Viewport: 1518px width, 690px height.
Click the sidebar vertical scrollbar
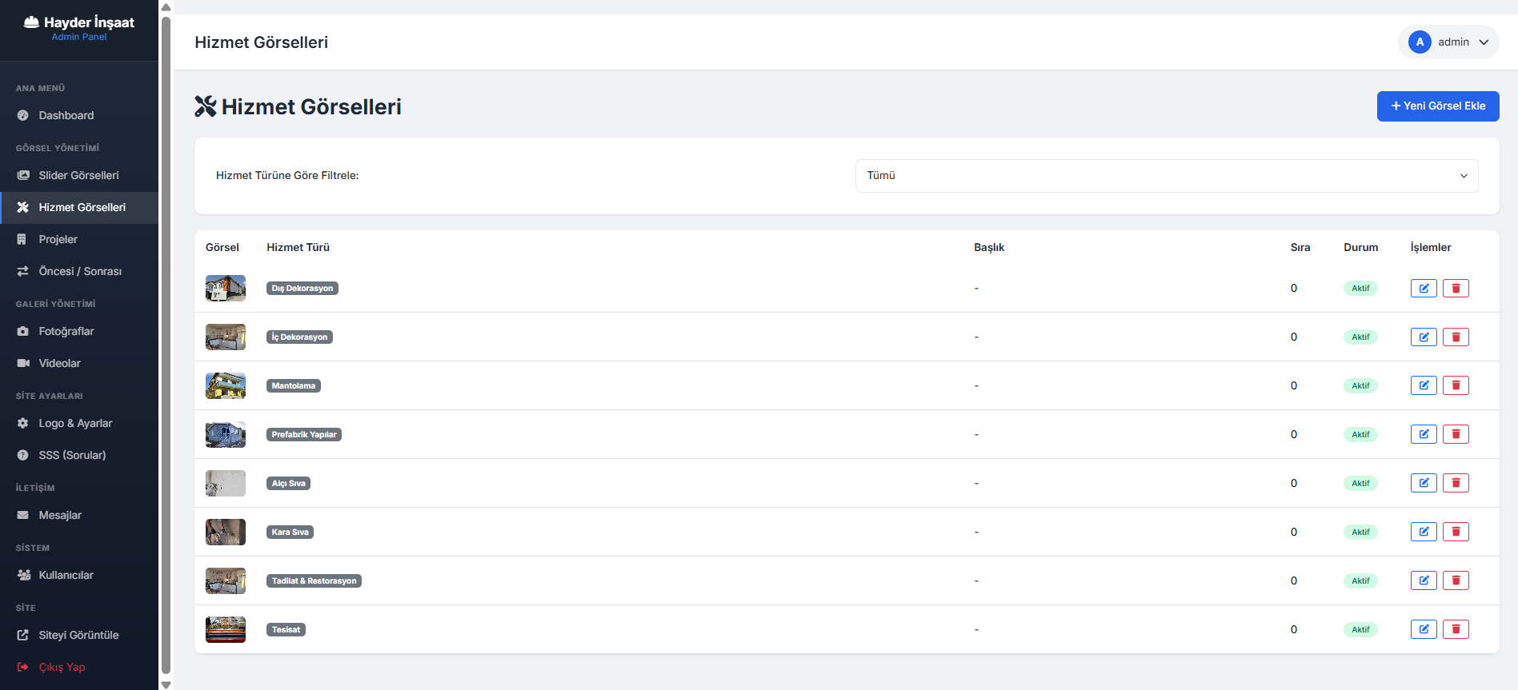(x=166, y=345)
